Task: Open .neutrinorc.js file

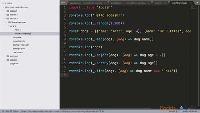Action: click(x=19, y=41)
